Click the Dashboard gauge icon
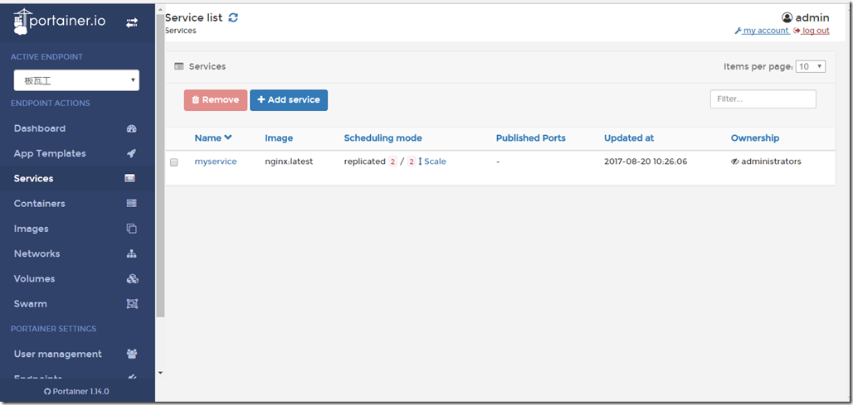The image size is (853, 405). coord(131,128)
